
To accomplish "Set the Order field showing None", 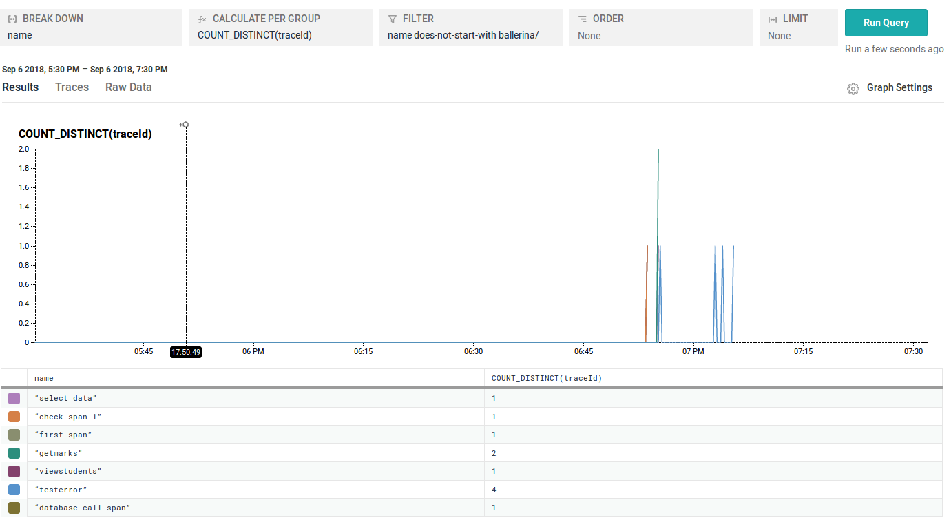I will point(661,28).
